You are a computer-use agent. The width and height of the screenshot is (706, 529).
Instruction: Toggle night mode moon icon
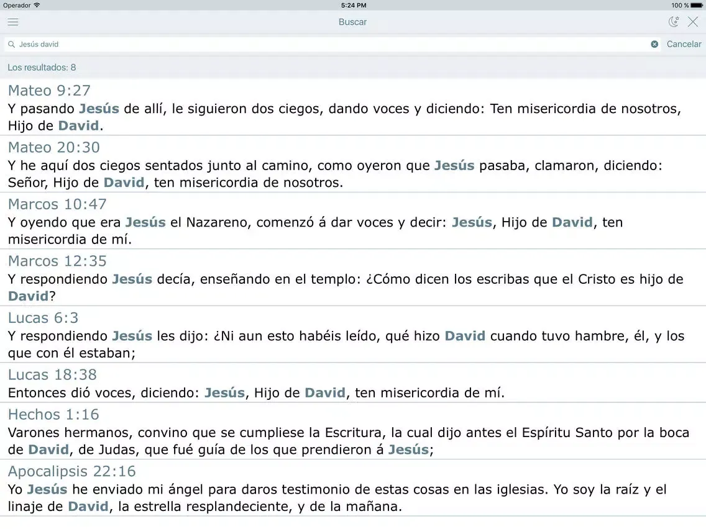674,22
